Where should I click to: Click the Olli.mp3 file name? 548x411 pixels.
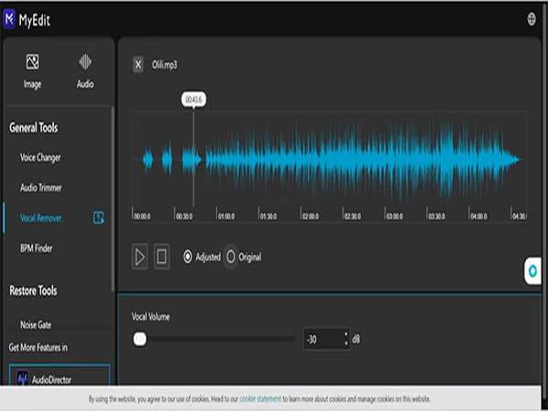click(x=164, y=65)
